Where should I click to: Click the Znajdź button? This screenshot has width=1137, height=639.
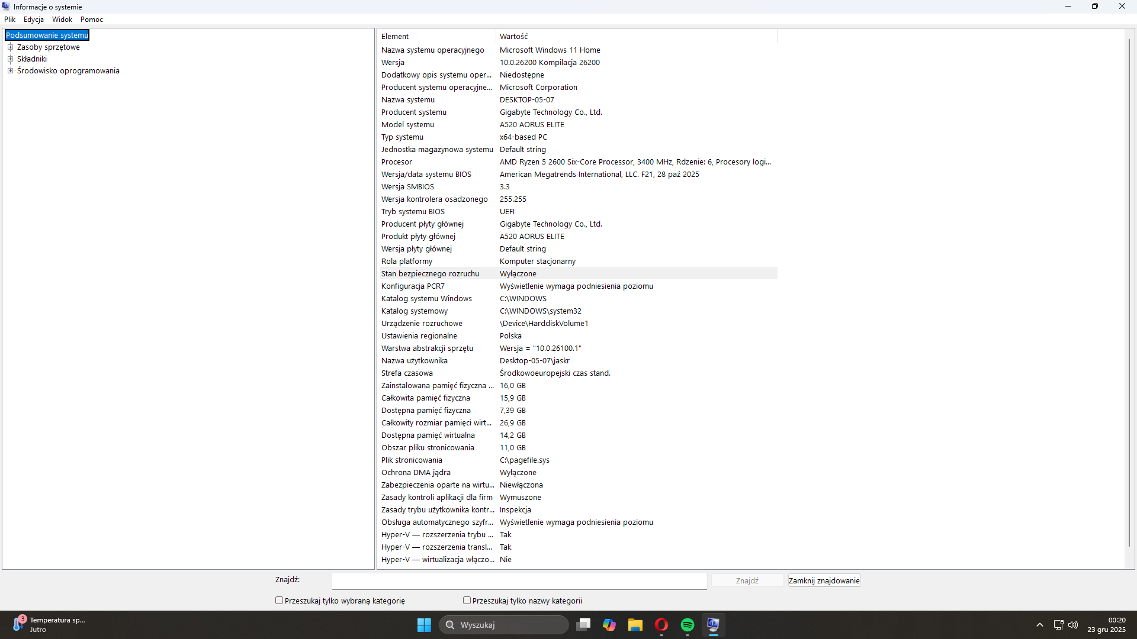[747, 581]
